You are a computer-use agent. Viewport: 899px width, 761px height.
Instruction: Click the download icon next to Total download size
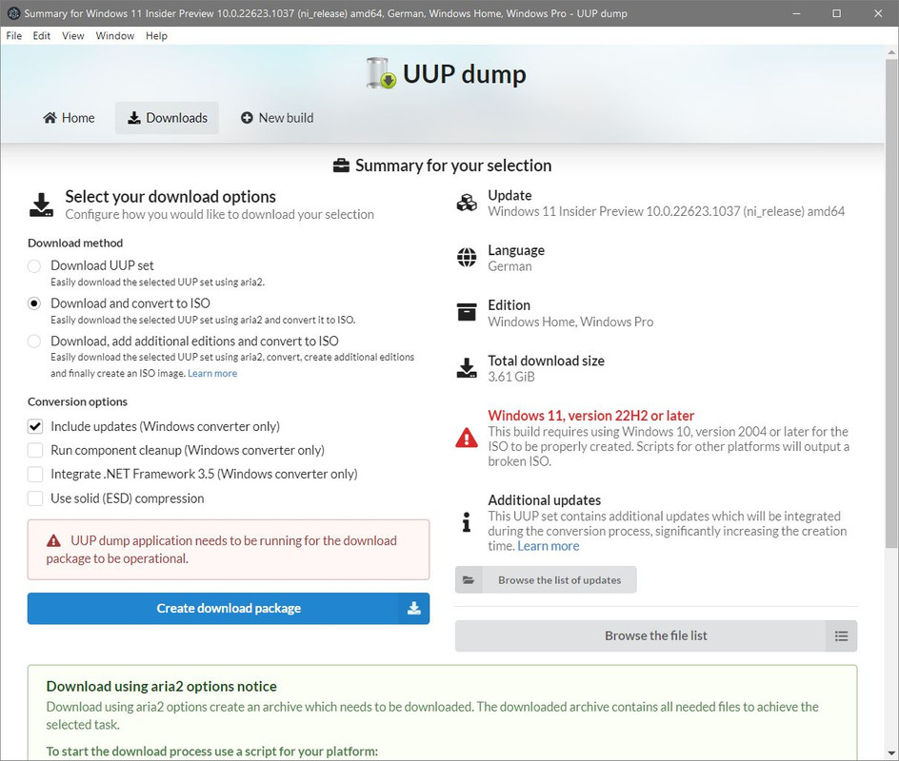click(x=467, y=368)
